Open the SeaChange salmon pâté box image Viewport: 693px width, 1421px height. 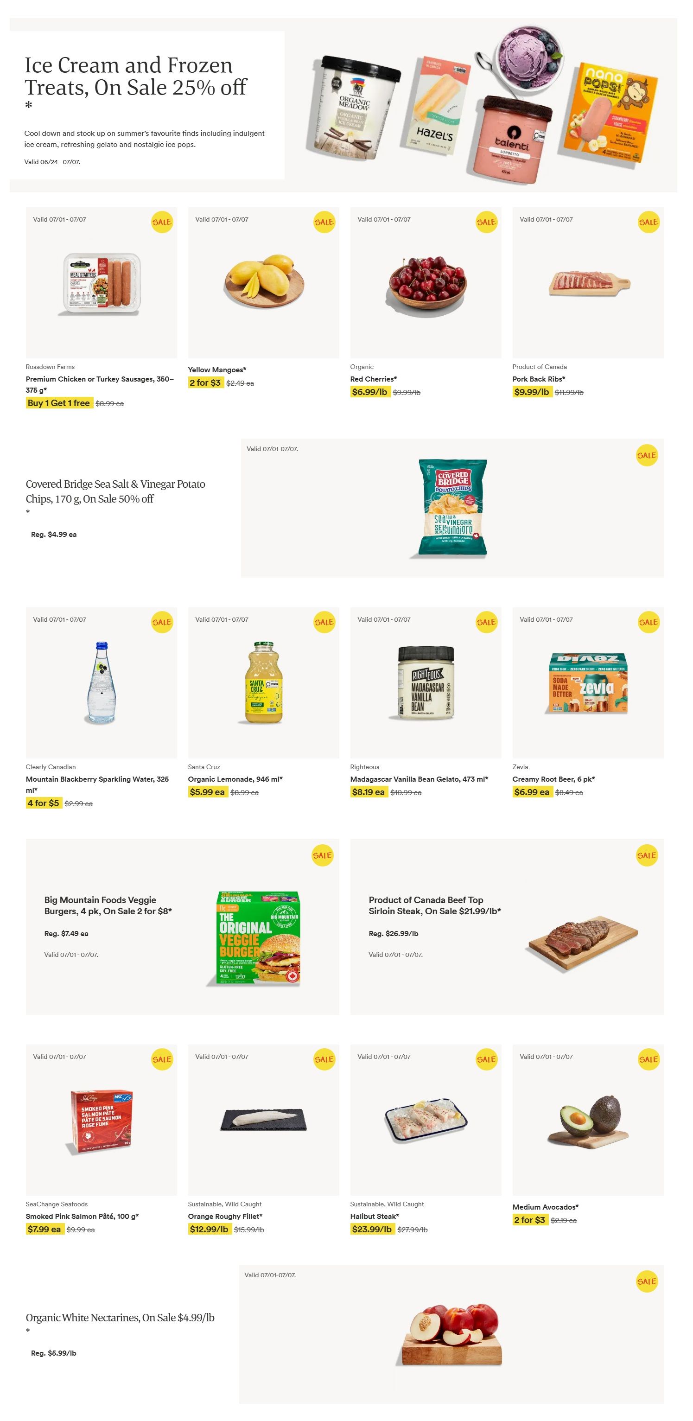[101, 1122]
